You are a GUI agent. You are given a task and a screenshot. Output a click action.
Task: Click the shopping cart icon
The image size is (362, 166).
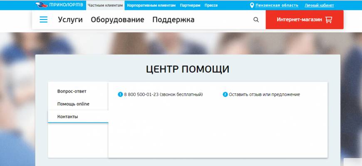[x=329, y=20]
